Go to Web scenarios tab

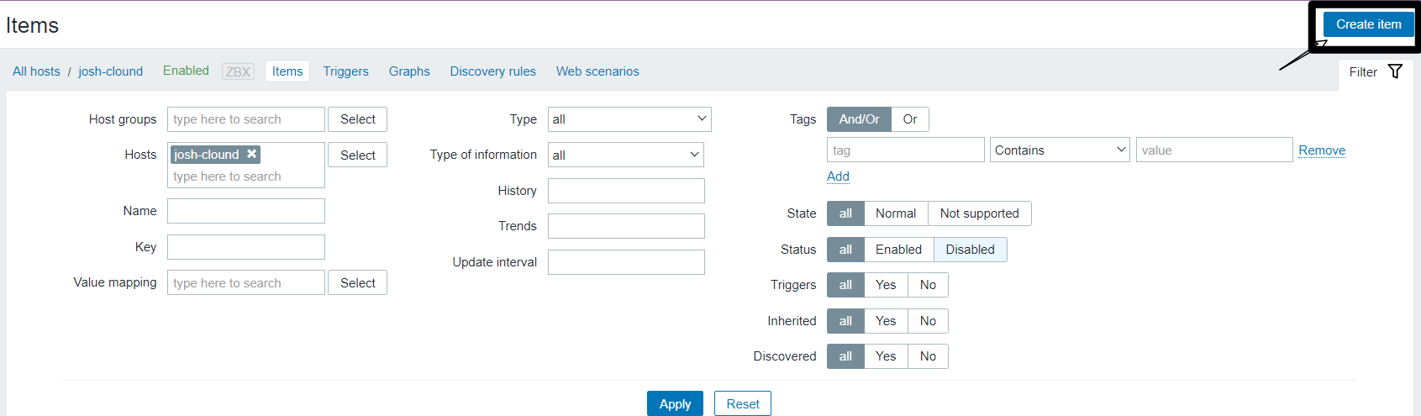597,71
